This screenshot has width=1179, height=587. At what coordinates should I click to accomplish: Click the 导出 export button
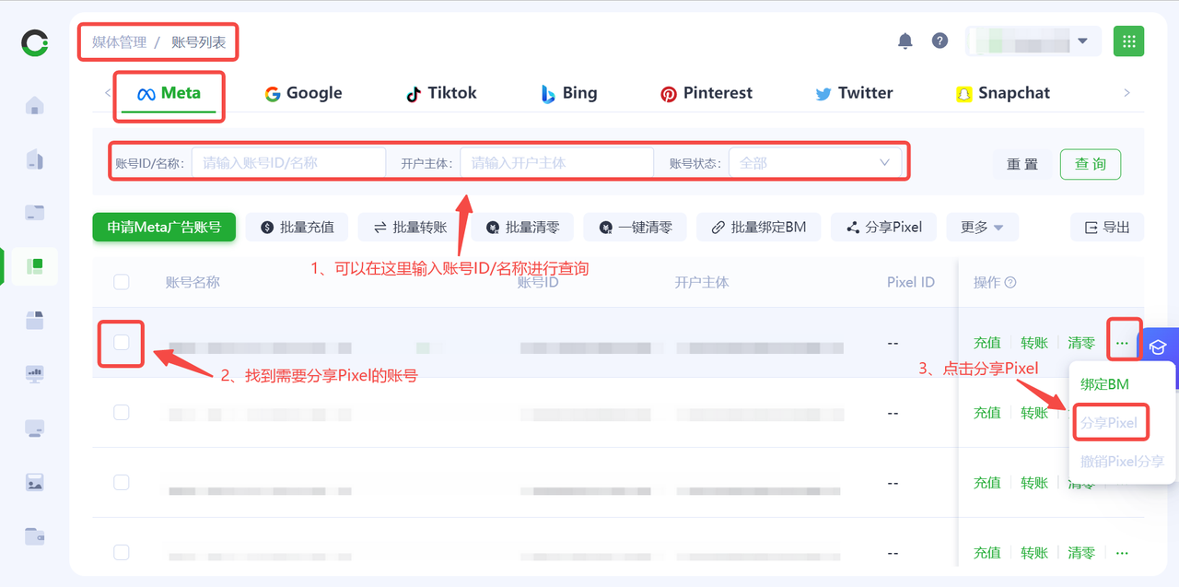[x=1106, y=228]
